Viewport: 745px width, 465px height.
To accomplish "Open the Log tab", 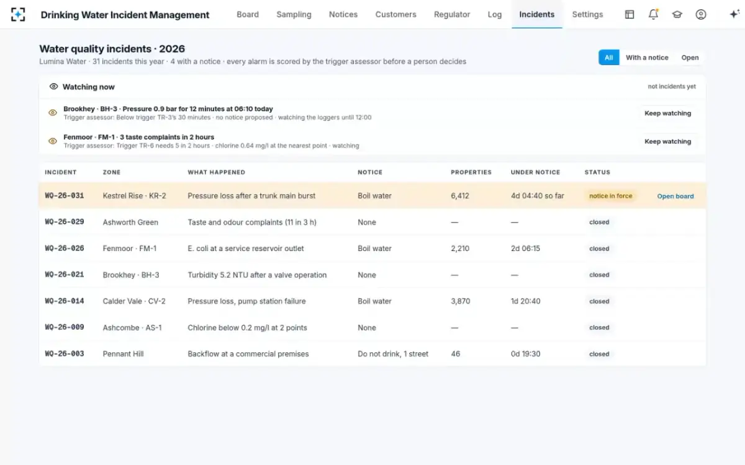I will 495,14.
